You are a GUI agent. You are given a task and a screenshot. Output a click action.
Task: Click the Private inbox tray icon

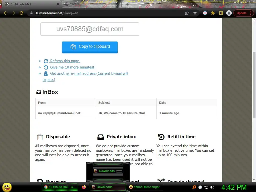click(100, 137)
